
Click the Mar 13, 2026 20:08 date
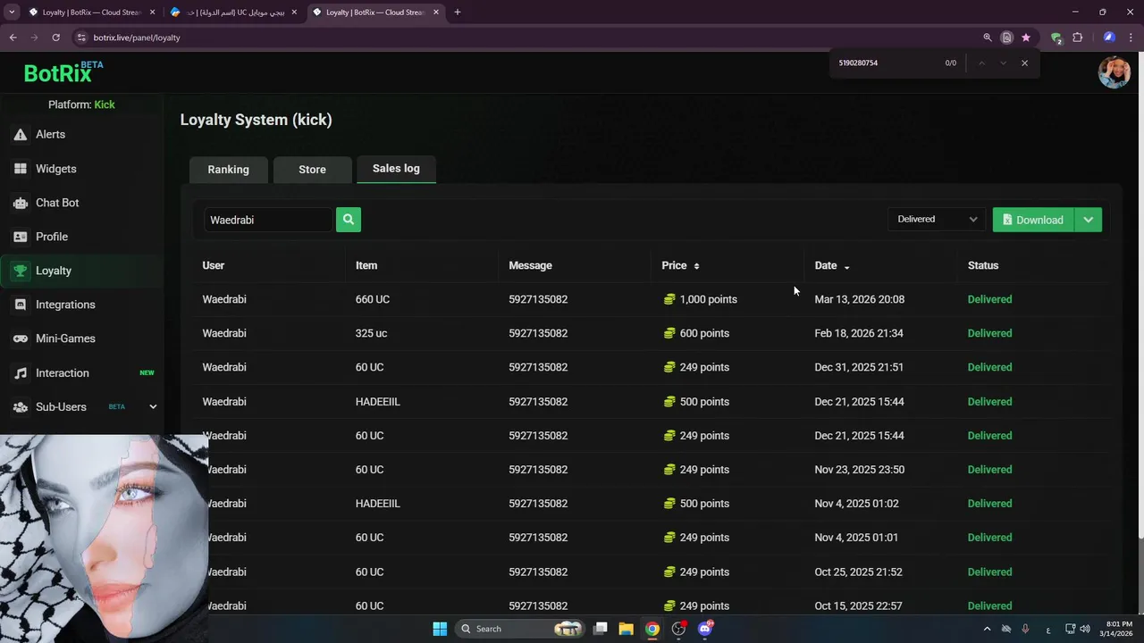pyautogui.click(x=860, y=299)
